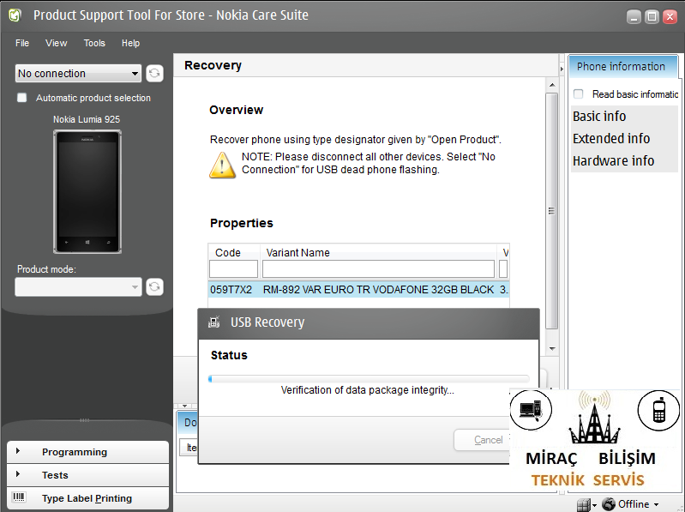
Task: Click the scroll up arrow in Recovery
Action: tap(552, 85)
